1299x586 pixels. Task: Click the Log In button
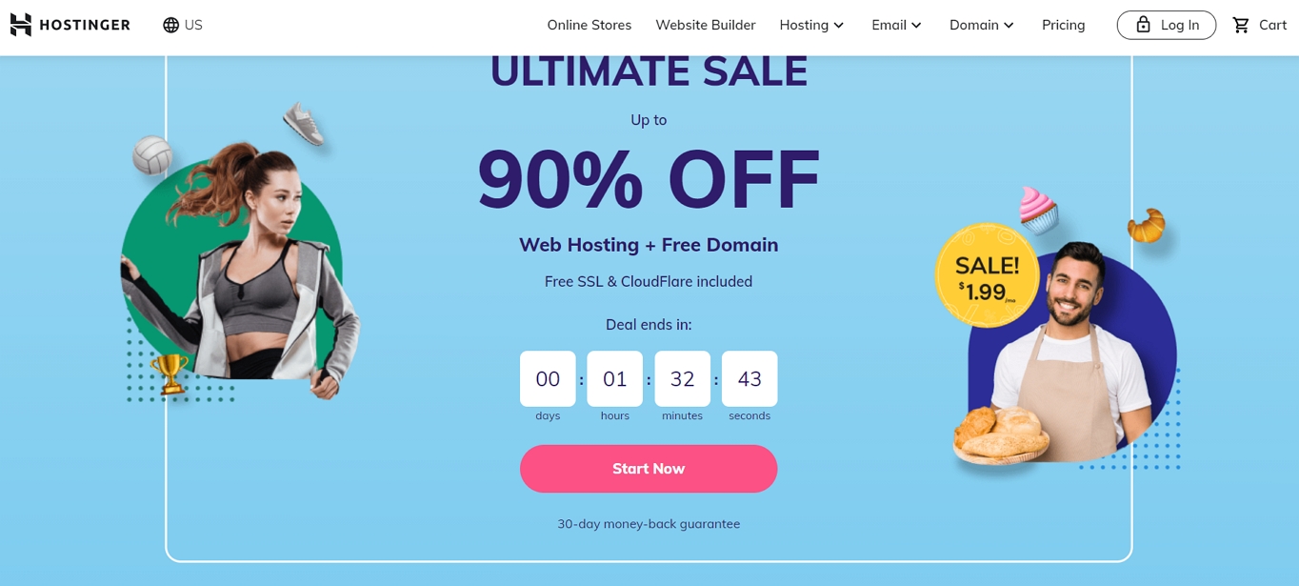tap(1166, 25)
